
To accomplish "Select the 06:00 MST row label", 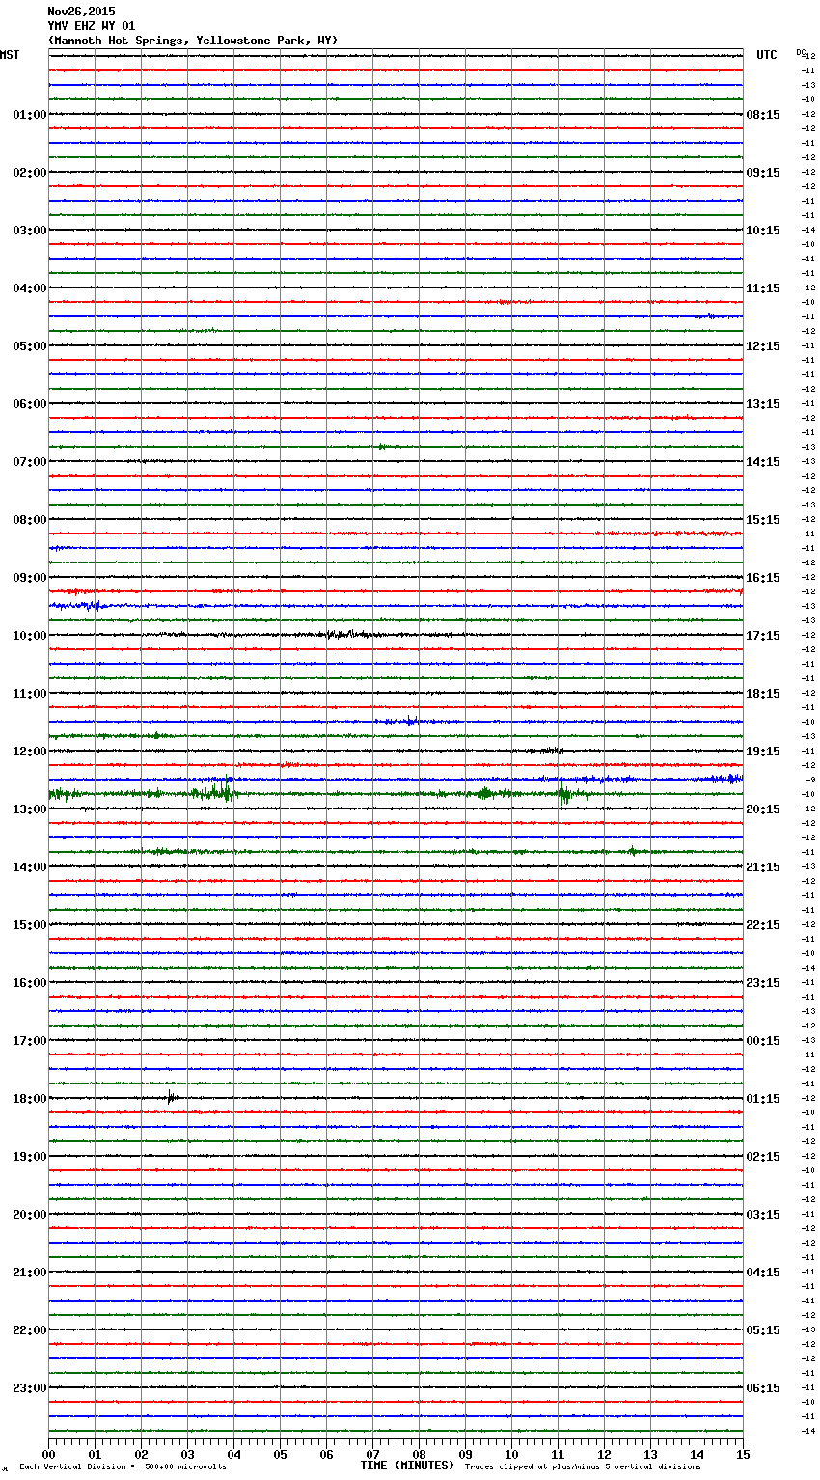I will [x=30, y=404].
